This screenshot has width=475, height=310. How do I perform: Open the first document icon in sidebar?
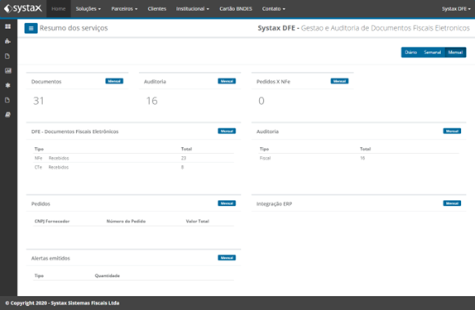[x=8, y=56]
